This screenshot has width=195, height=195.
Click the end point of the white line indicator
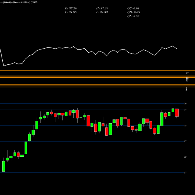click(177, 49)
